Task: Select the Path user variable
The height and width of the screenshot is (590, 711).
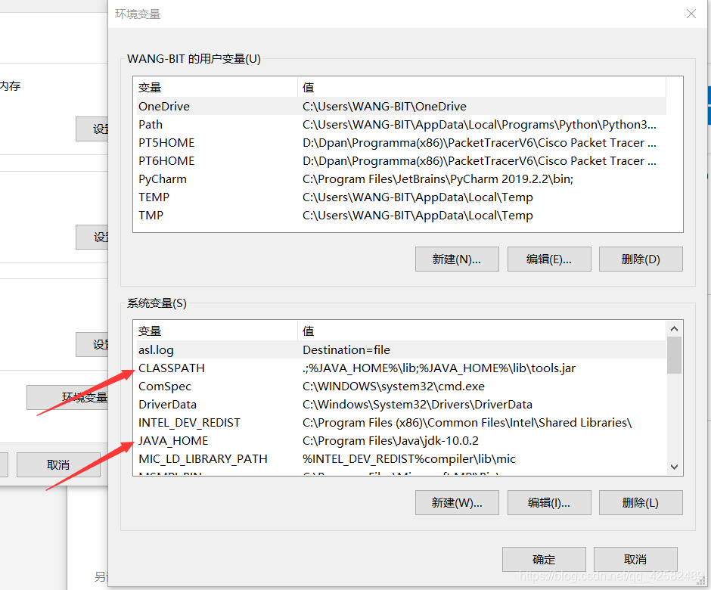Action: click(402, 124)
